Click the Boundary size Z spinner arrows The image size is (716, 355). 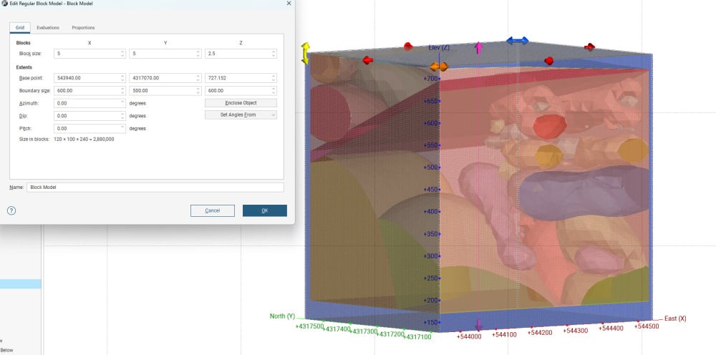click(274, 91)
